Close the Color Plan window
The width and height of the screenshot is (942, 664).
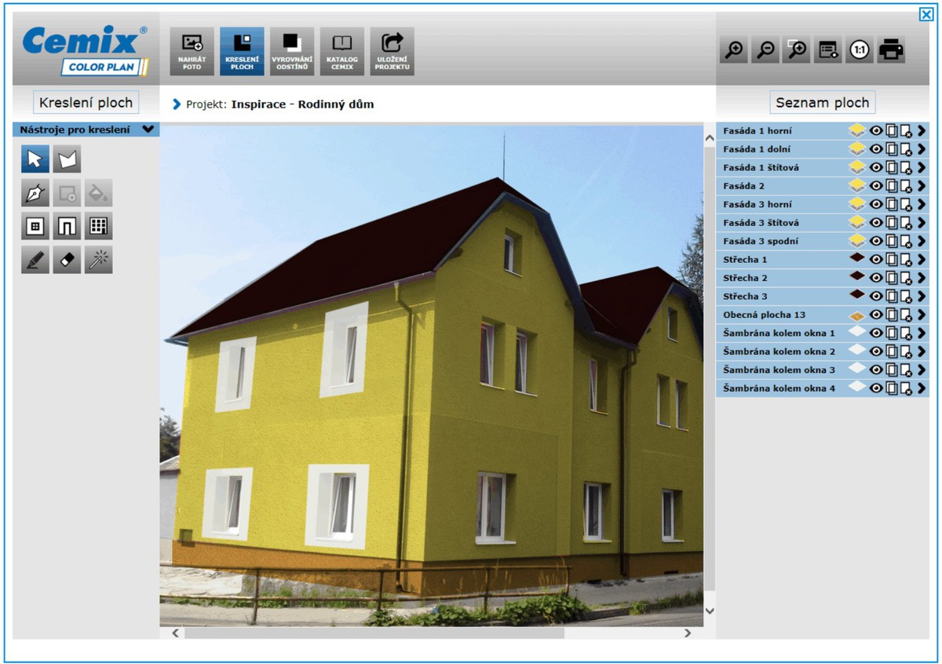pos(926,14)
